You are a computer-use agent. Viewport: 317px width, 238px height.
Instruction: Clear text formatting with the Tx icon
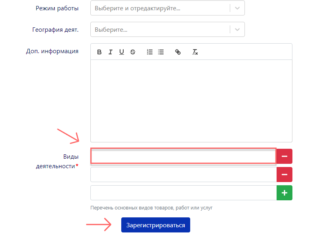[195, 52]
